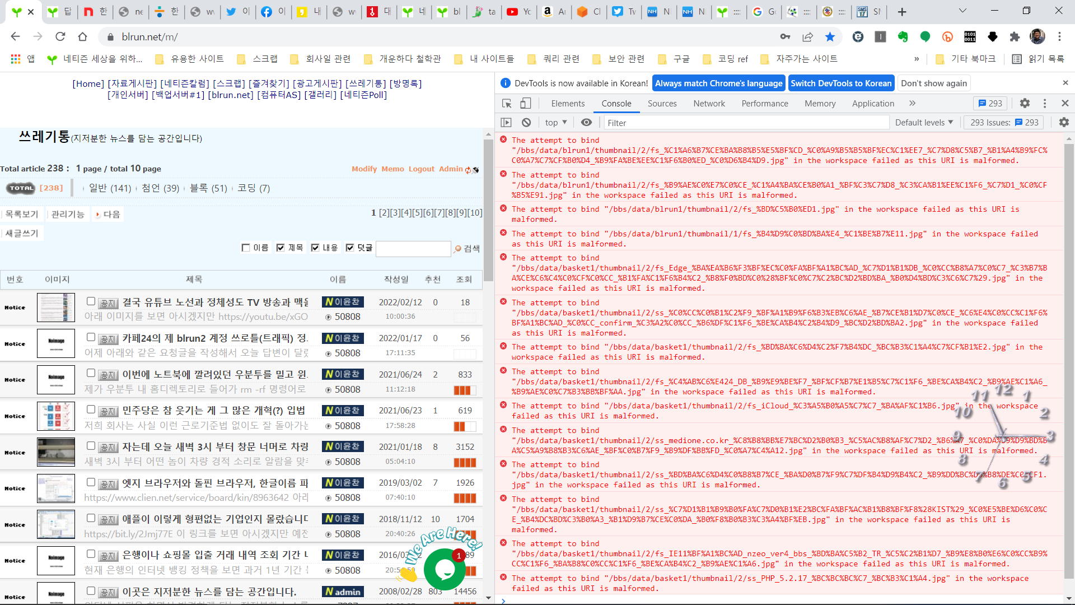
Task: Show the console sidebar icon
Action: (x=506, y=122)
